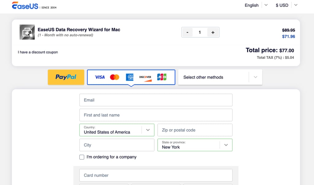Click the 1 - Month with no auto-renewal text
The image size is (314, 185).
(x=66, y=35)
